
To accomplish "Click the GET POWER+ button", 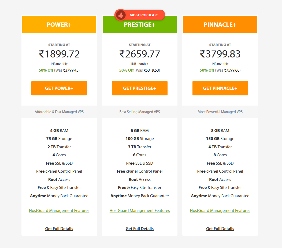I will point(59,88).
